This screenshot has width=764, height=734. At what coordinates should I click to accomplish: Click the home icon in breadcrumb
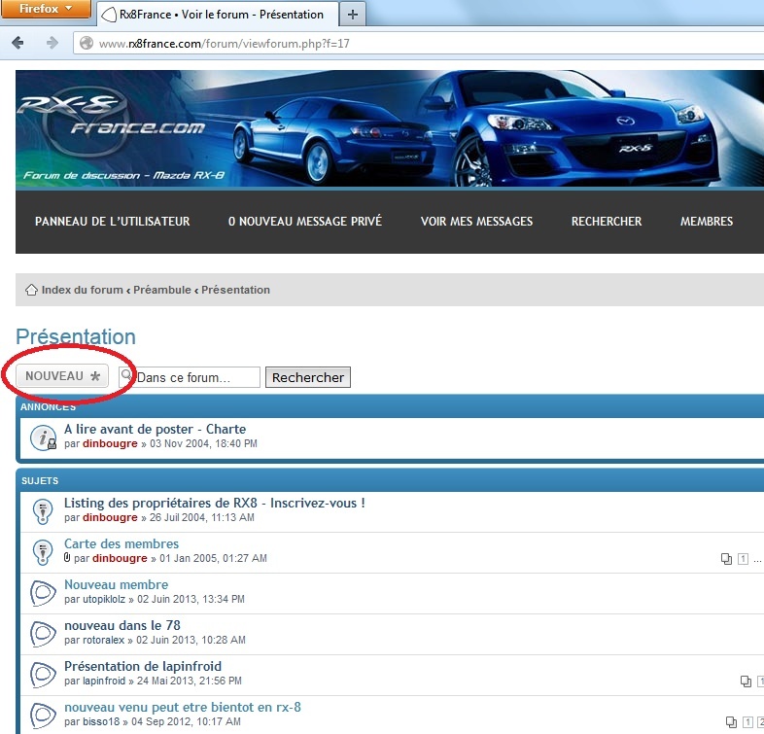31,290
